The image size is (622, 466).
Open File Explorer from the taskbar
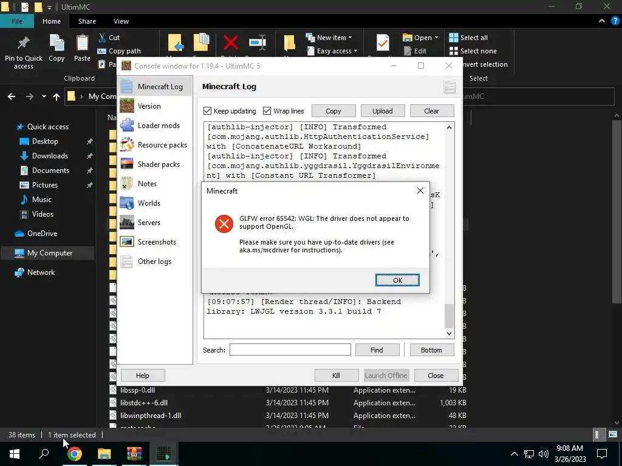point(104,454)
